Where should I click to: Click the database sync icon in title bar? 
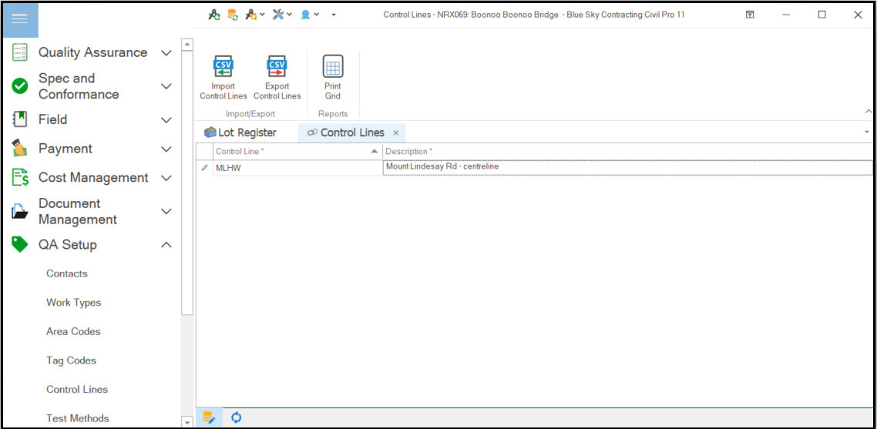pyautogui.click(x=232, y=15)
